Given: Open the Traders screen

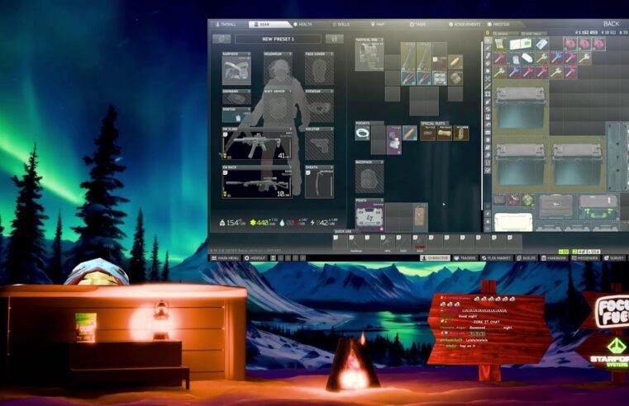Looking at the screenshot, I should click(x=465, y=258).
